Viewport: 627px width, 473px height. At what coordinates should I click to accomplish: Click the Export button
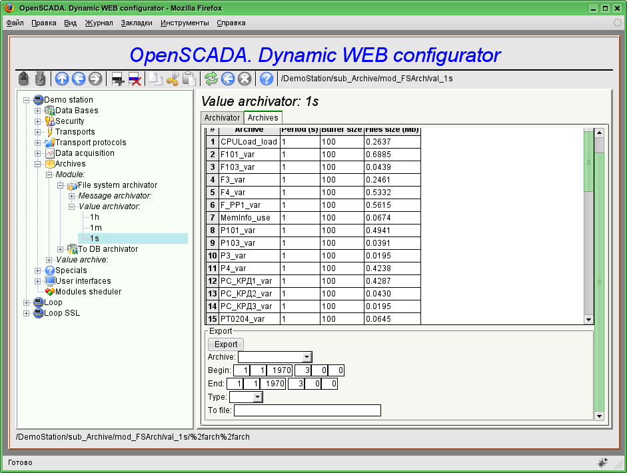(x=225, y=344)
